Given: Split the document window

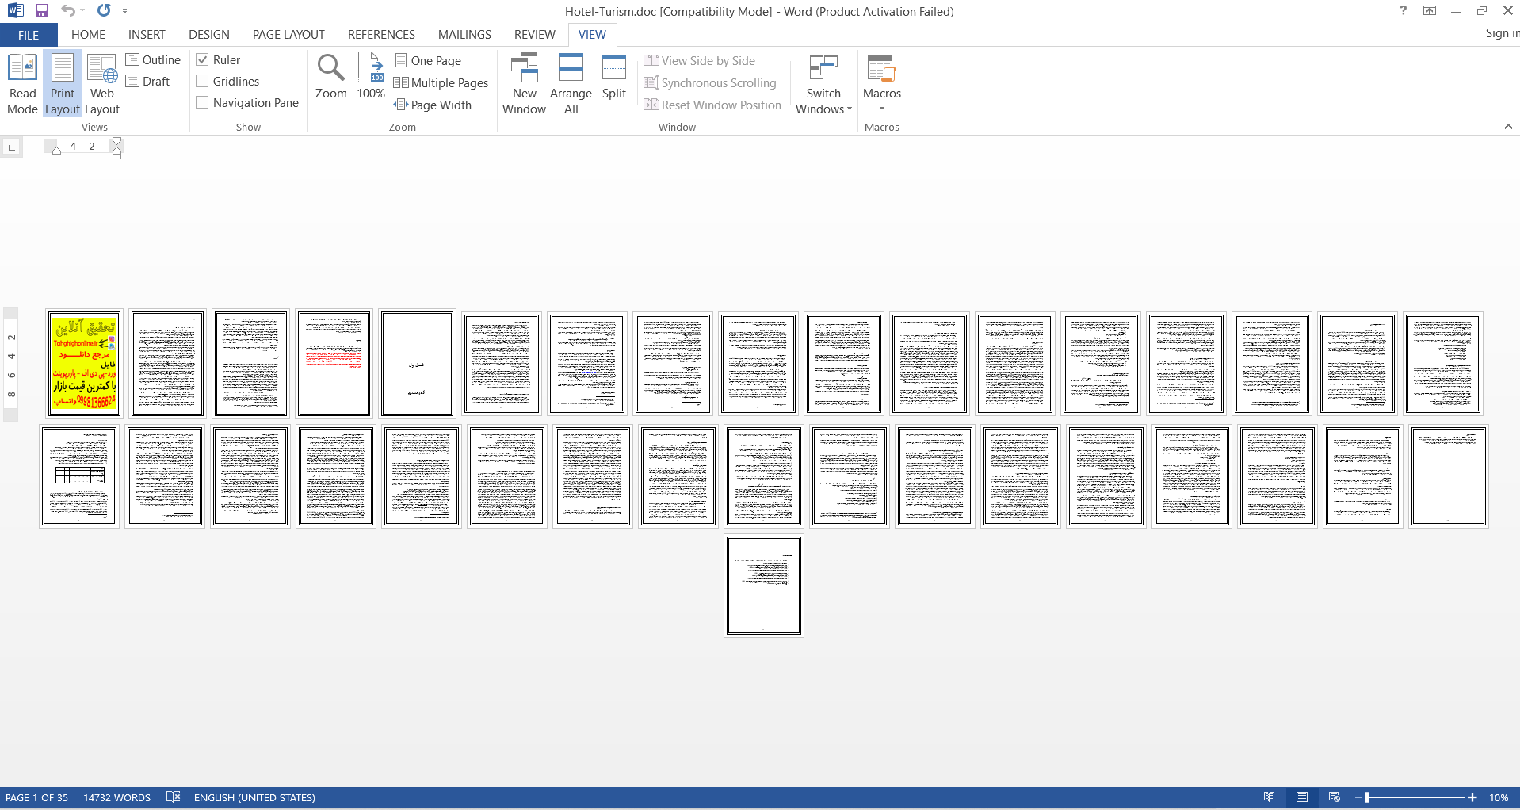Looking at the screenshot, I should (x=614, y=77).
